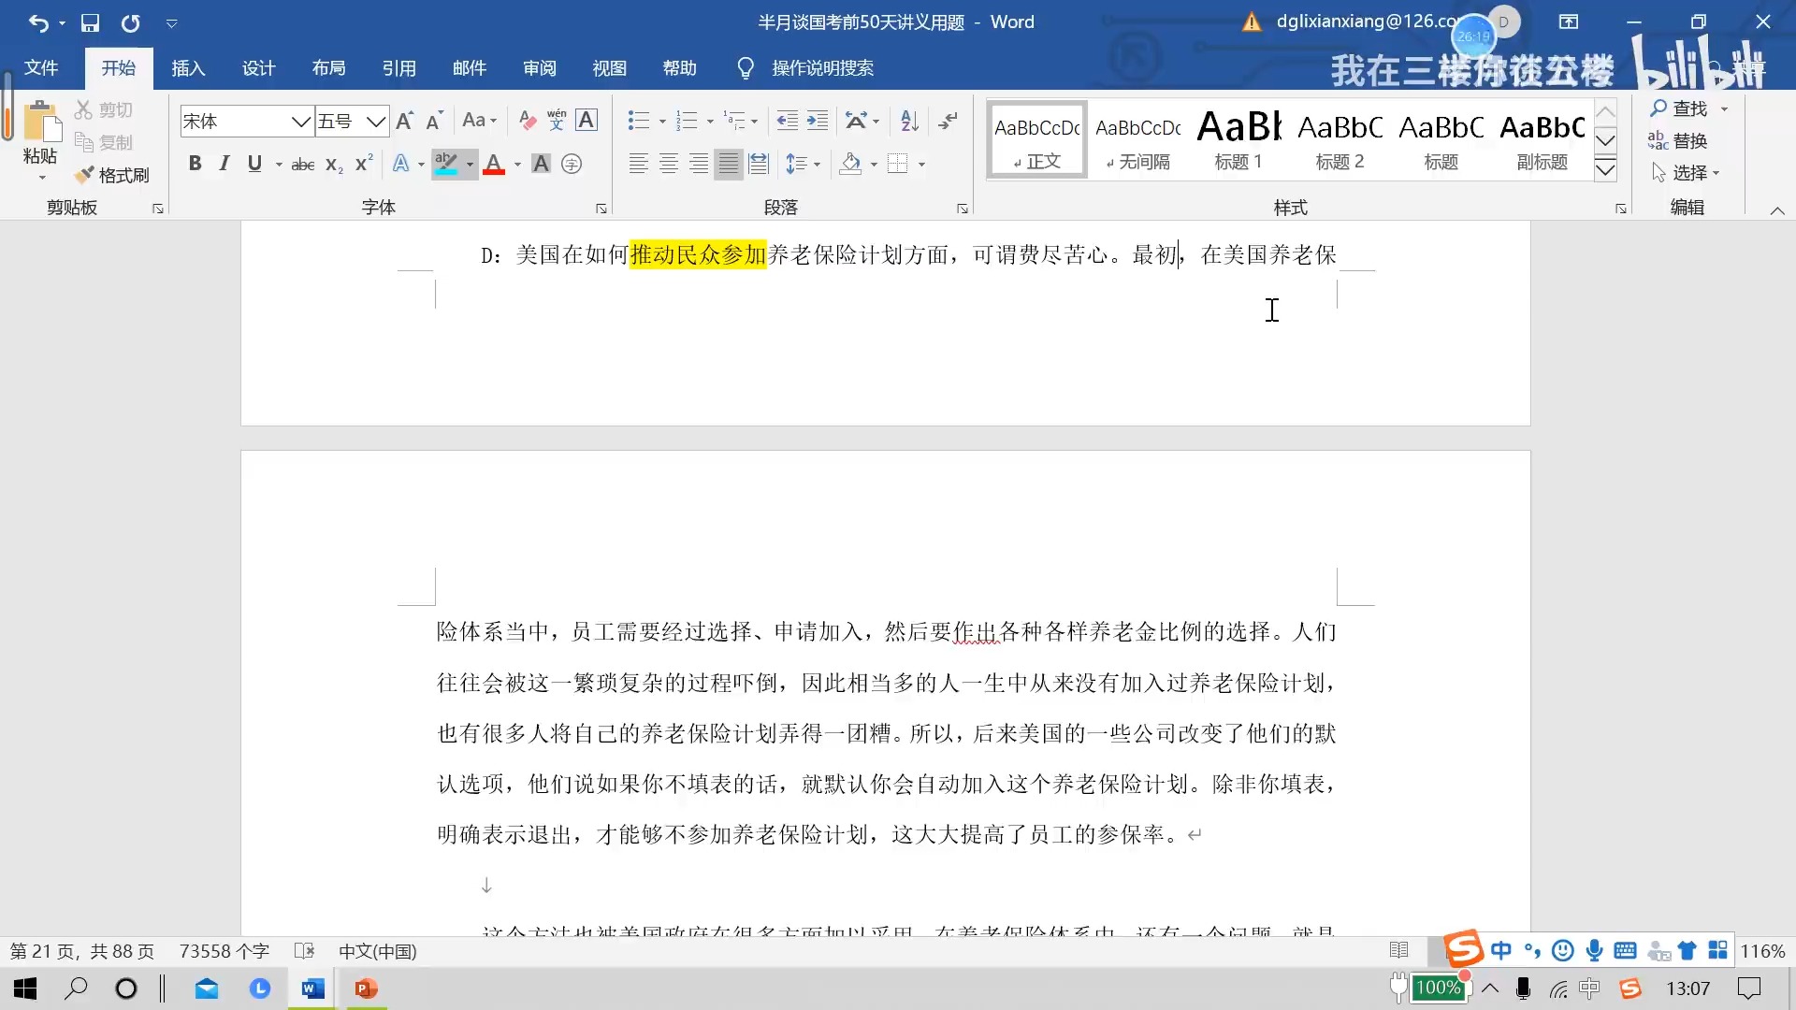Expand the styles gallery more arrow
Viewport: 1796px width, 1010px height.
pos(1605,169)
